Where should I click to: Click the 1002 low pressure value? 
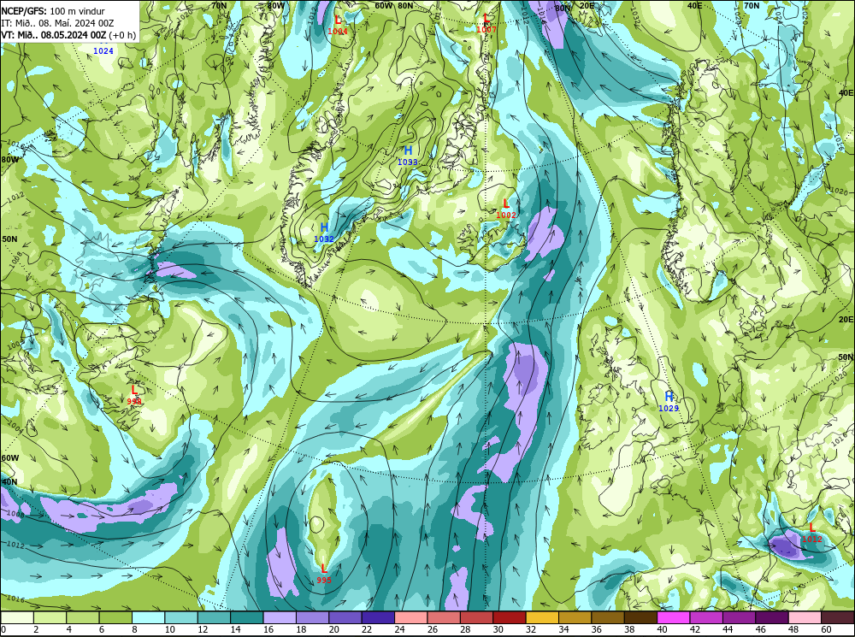tap(506, 215)
